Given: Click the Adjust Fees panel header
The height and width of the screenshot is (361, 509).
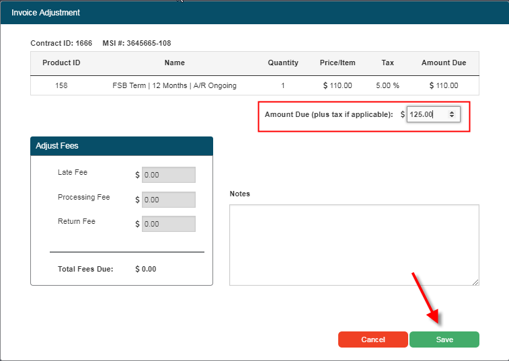Looking at the screenshot, I should [x=121, y=146].
